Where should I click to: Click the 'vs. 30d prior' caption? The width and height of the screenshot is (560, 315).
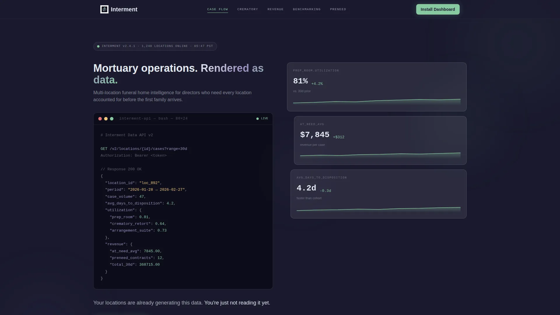tap(302, 91)
